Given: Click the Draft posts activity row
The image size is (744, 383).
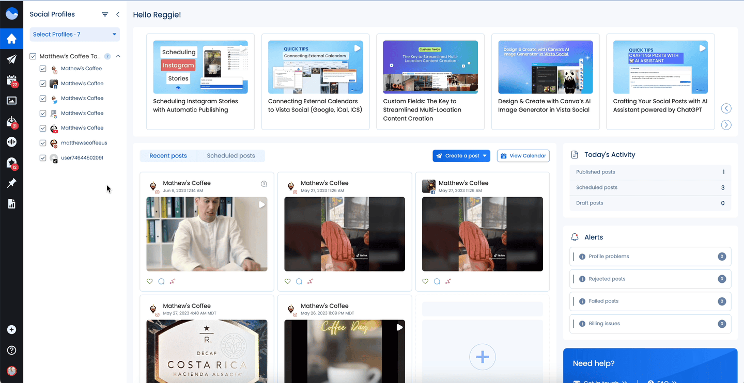Looking at the screenshot, I should 650,203.
